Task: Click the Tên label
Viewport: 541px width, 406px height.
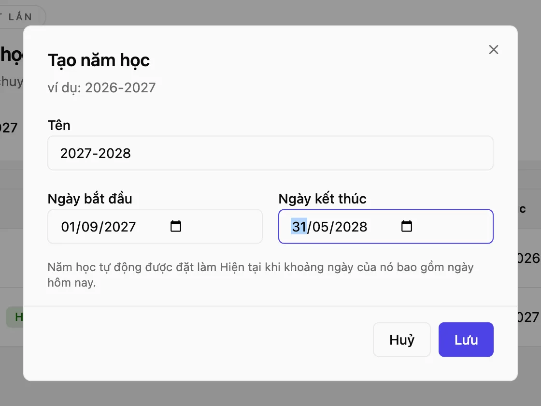Action: click(x=59, y=125)
